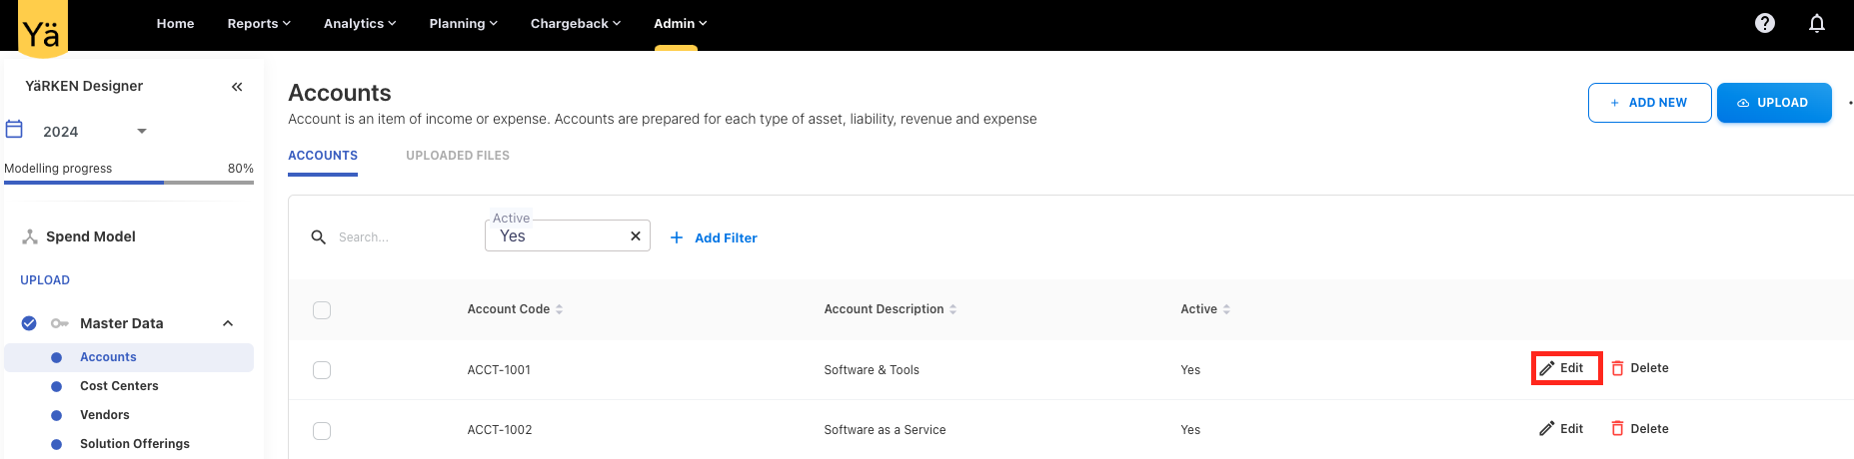Collapse the sidebar with double chevron icon
Viewport: 1854px width, 459px height.
click(x=237, y=87)
